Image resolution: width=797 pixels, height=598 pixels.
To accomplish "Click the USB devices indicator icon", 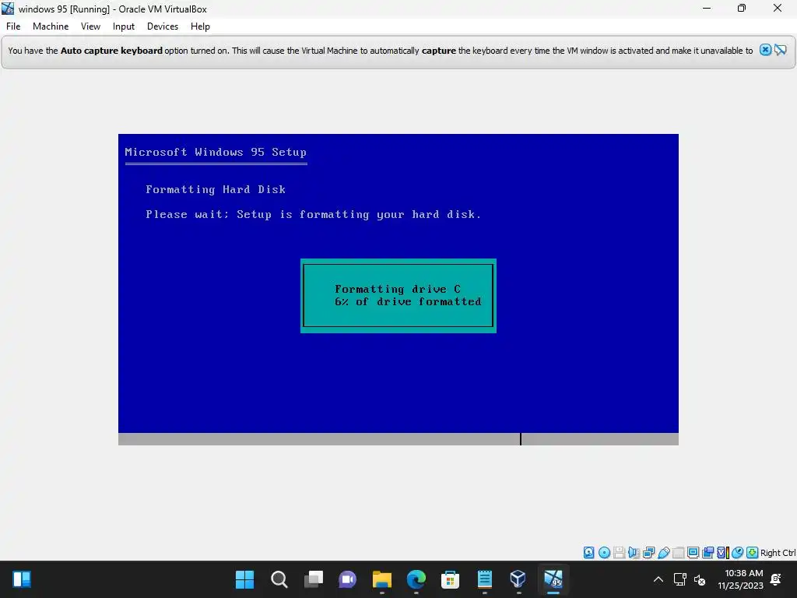I will point(663,552).
